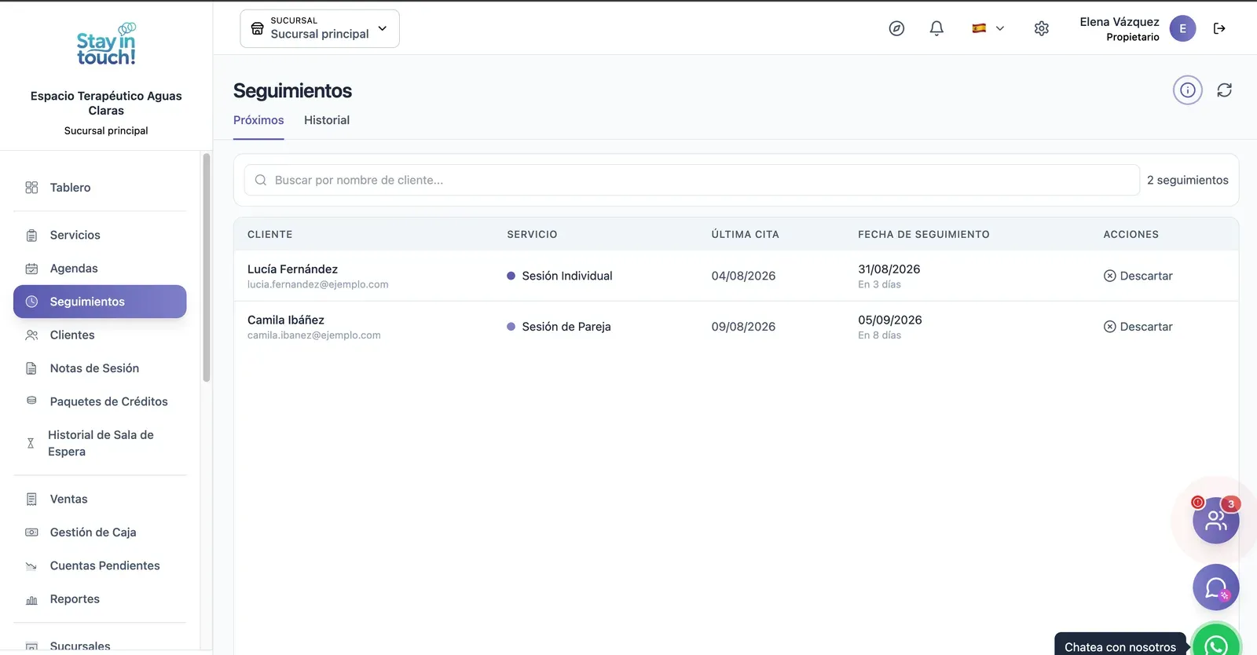The image size is (1257, 655).
Task: Discard Lucía Fernández follow-up
Action: tap(1138, 276)
